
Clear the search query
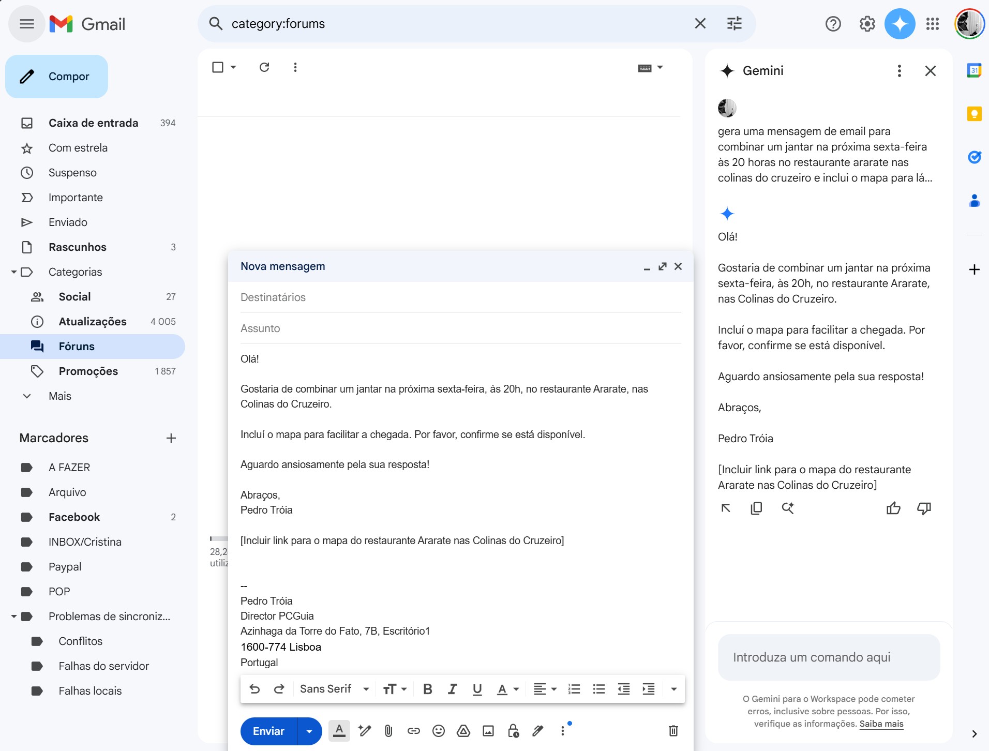pos(700,24)
